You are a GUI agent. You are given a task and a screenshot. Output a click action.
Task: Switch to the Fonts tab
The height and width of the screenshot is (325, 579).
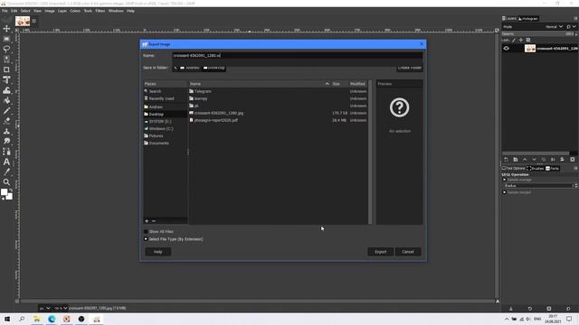[553, 169]
